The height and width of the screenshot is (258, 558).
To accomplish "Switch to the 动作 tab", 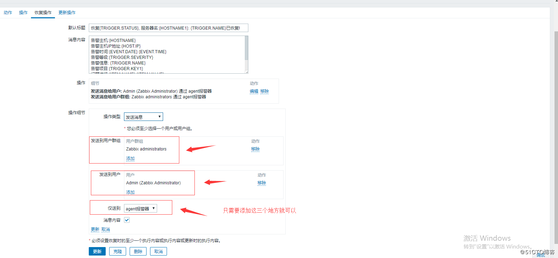I will coord(8,13).
